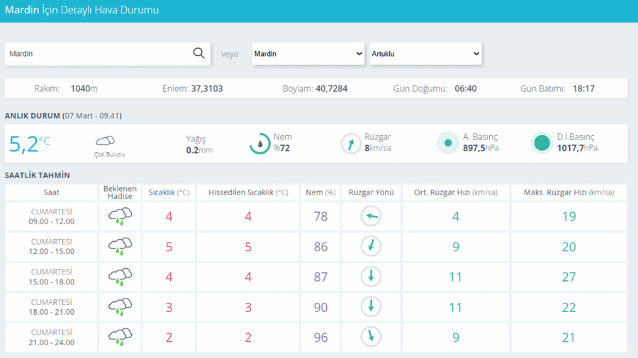Open the Mardin province dropdown
The width and height of the screenshot is (638, 358).
point(308,54)
